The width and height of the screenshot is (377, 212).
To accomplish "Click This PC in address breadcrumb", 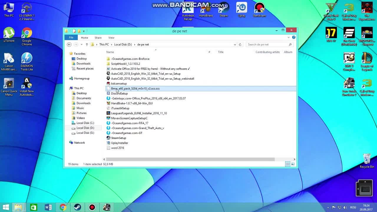I will 104,44.
